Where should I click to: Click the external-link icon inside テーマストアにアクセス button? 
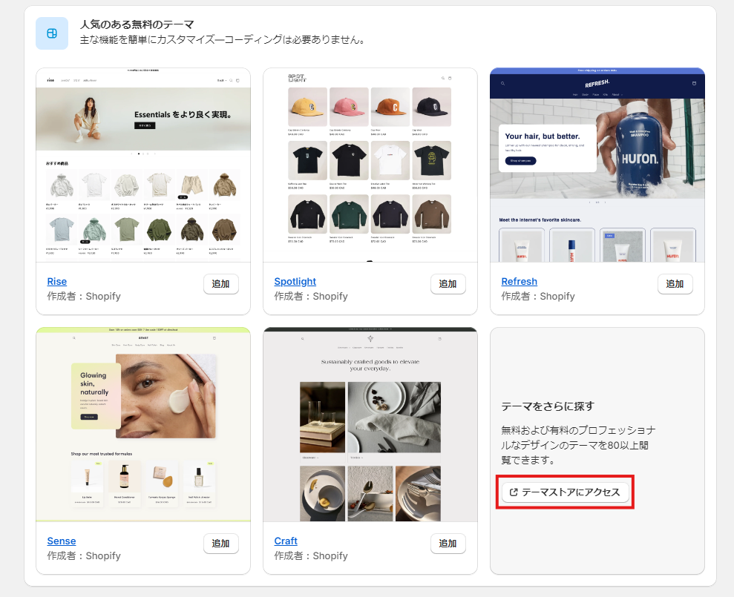coord(514,492)
